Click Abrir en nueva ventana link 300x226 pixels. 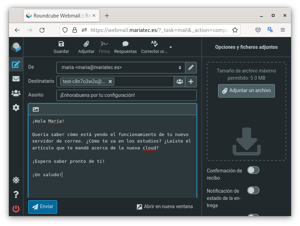[x=164, y=206]
